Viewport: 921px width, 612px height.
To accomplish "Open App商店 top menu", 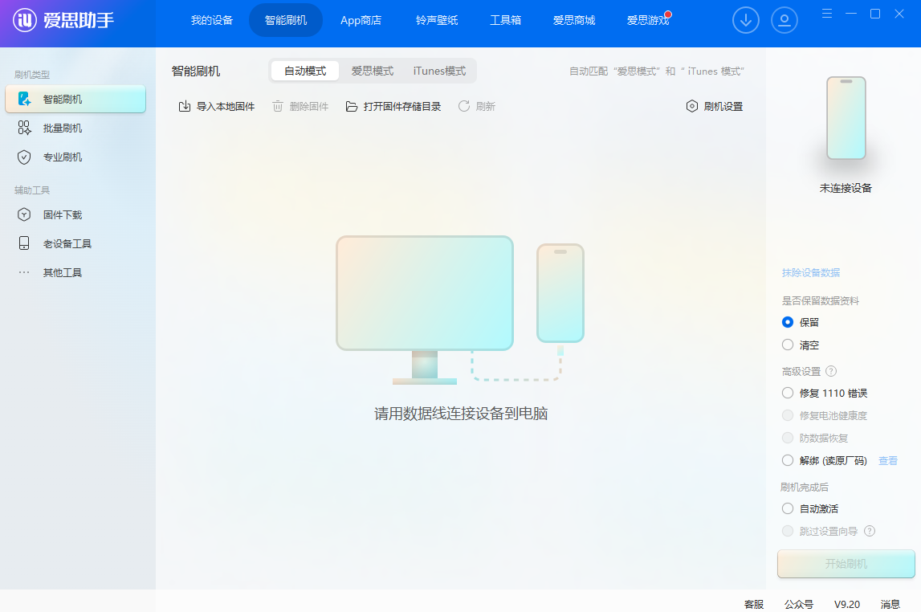I will point(361,21).
